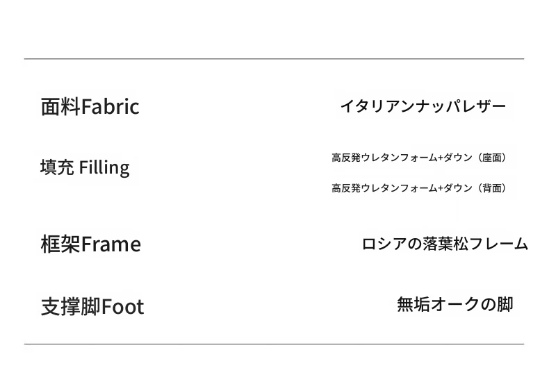Click the （座面） parenthetical text
The width and height of the screenshot is (549, 384).
point(492,158)
